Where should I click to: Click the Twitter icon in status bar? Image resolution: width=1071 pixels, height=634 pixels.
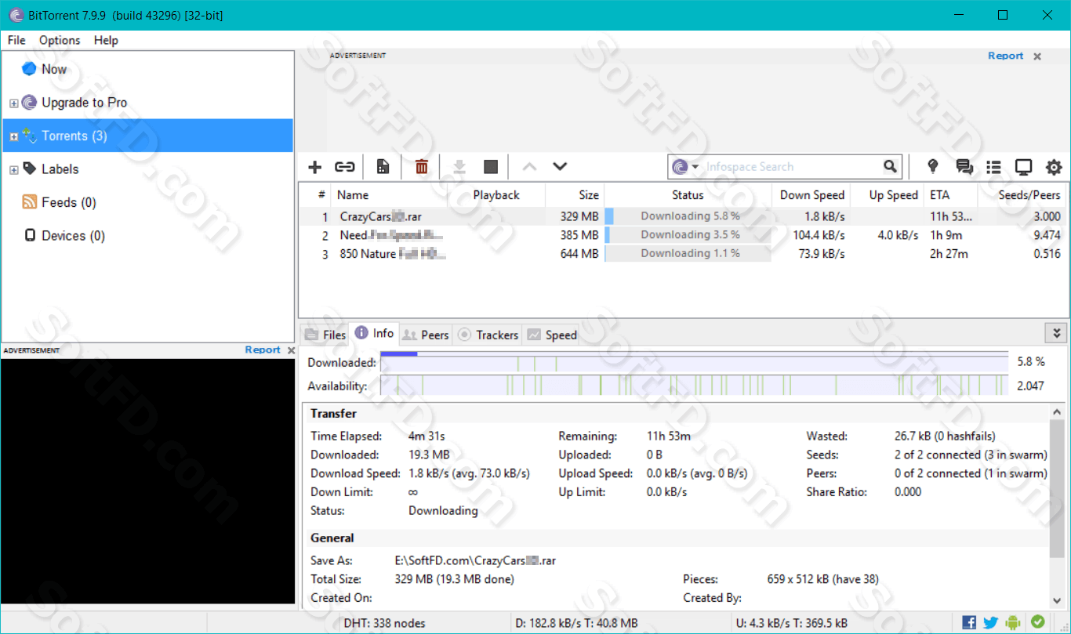[991, 622]
